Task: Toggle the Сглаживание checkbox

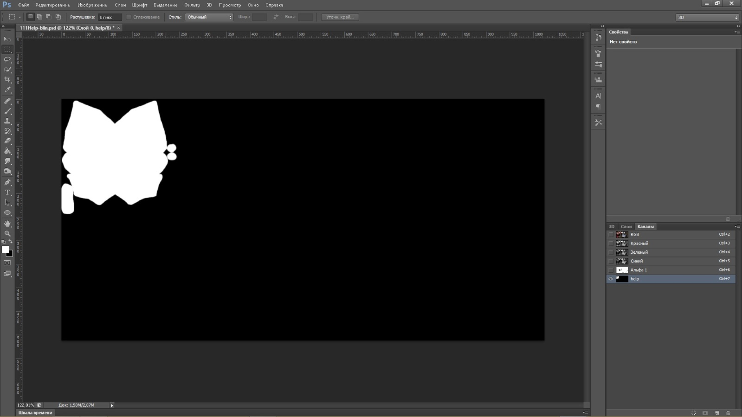Action: point(129,17)
